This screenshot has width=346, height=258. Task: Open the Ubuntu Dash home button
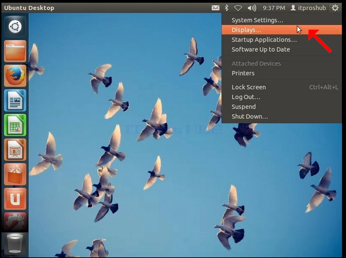(15, 27)
